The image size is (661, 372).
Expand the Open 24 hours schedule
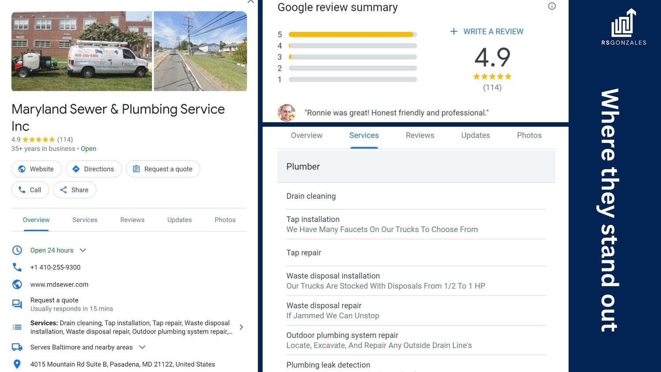click(83, 250)
